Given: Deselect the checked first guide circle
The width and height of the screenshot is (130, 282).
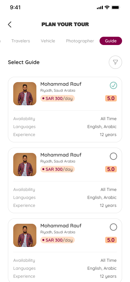Looking at the screenshot, I should 113,85.
